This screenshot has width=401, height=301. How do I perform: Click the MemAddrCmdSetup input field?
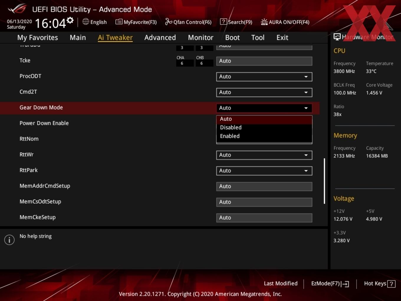264,186
